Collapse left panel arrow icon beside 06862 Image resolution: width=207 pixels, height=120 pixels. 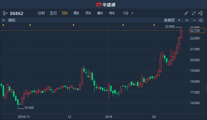point(5,13)
